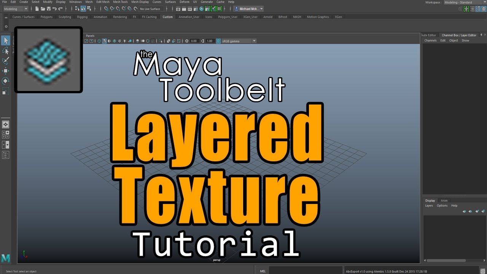Viewport: 487px width, 274px height.
Task: Toggle textured display checker icon
Action: pyautogui.click(x=119, y=41)
